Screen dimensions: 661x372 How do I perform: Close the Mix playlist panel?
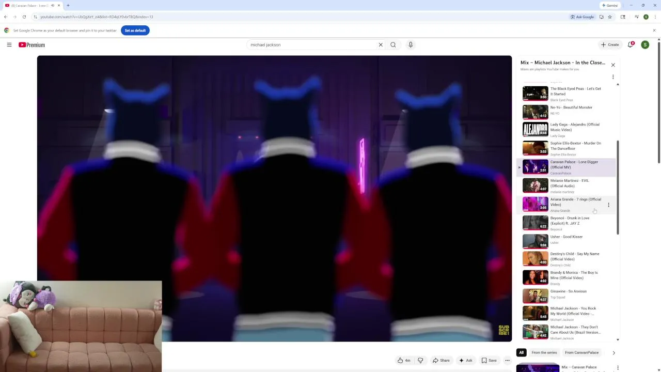click(x=613, y=65)
